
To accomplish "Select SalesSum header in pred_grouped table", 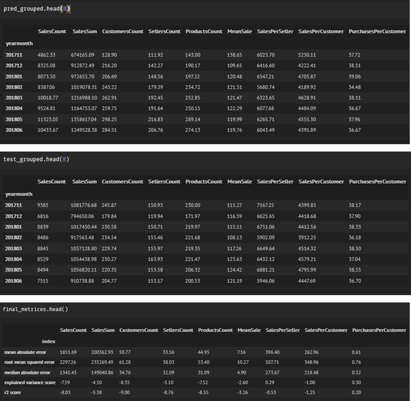I will 85,32.
